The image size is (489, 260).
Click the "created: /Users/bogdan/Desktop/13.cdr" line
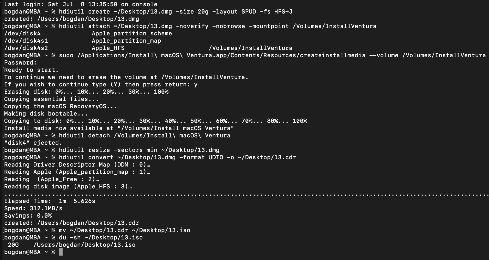click(71, 223)
